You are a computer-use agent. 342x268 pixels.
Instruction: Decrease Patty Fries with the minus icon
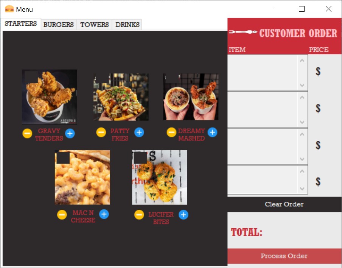(x=101, y=132)
